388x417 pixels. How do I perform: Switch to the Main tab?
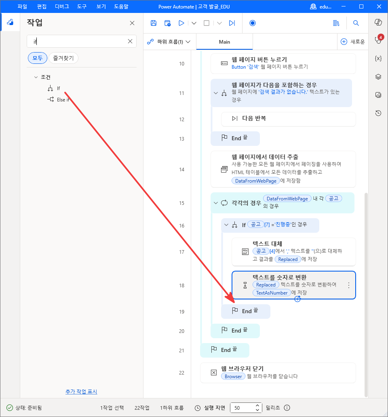pos(224,42)
